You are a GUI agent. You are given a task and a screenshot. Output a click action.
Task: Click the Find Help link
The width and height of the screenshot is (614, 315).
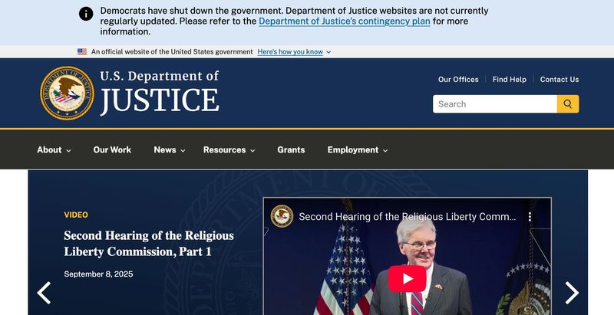[509, 80]
